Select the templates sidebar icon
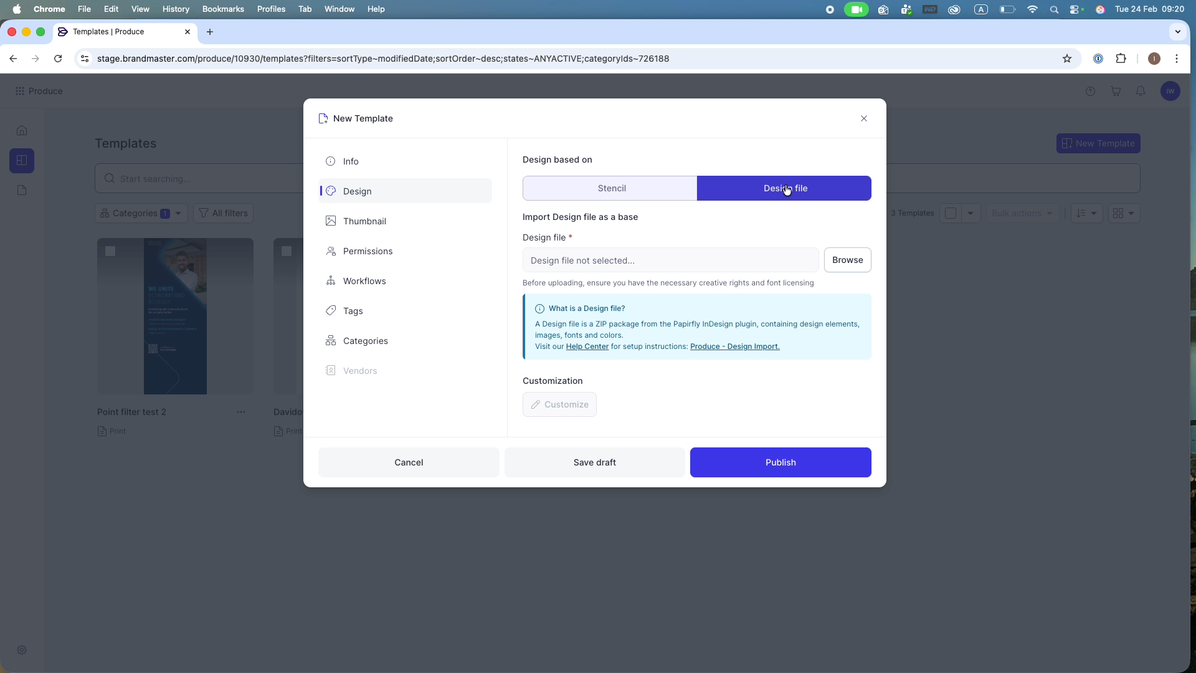The height and width of the screenshot is (673, 1196). (x=22, y=161)
